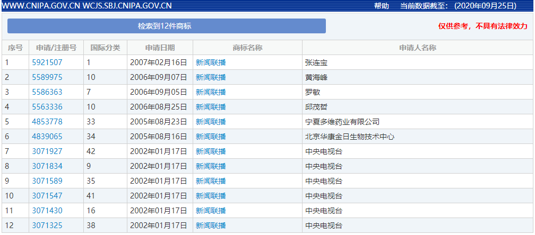Screen dimensions: 535x235
Task: Open registration number 5563336
Action: click(47, 107)
